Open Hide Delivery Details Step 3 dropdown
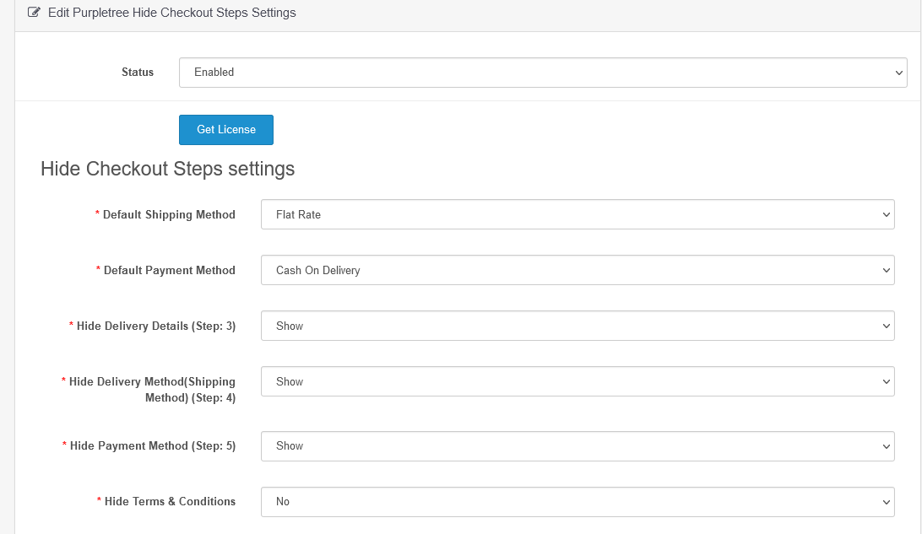922x534 pixels. 578,326
